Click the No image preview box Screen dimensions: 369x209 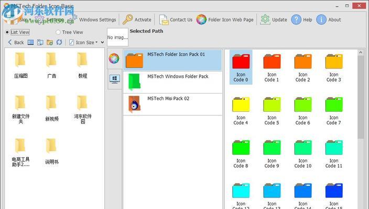(117, 37)
